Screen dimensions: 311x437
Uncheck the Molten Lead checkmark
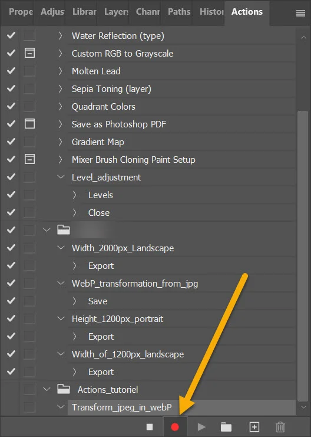point(11,71)
